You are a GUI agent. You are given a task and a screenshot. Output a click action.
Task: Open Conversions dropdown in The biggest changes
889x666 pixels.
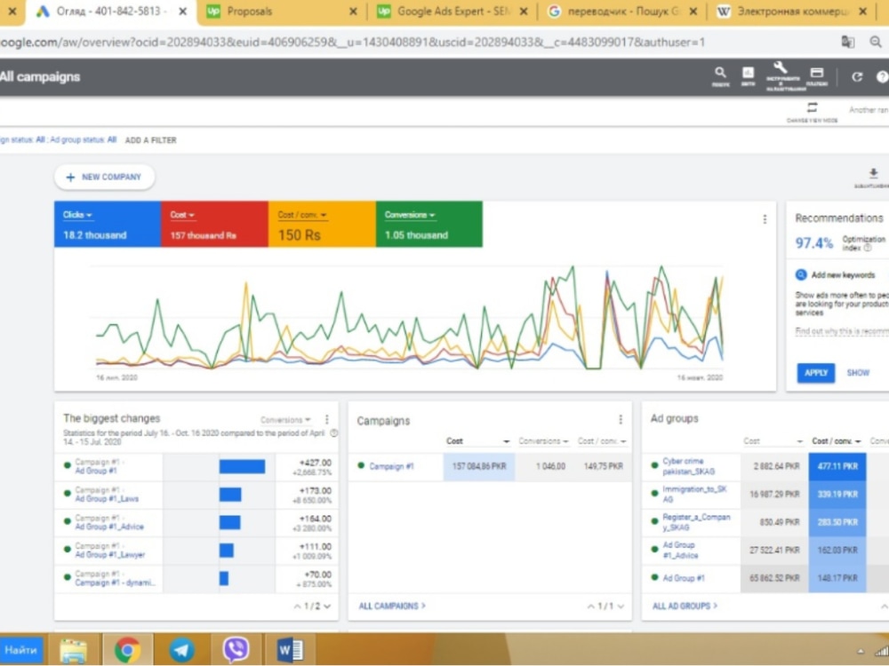[x=285, y=420]
